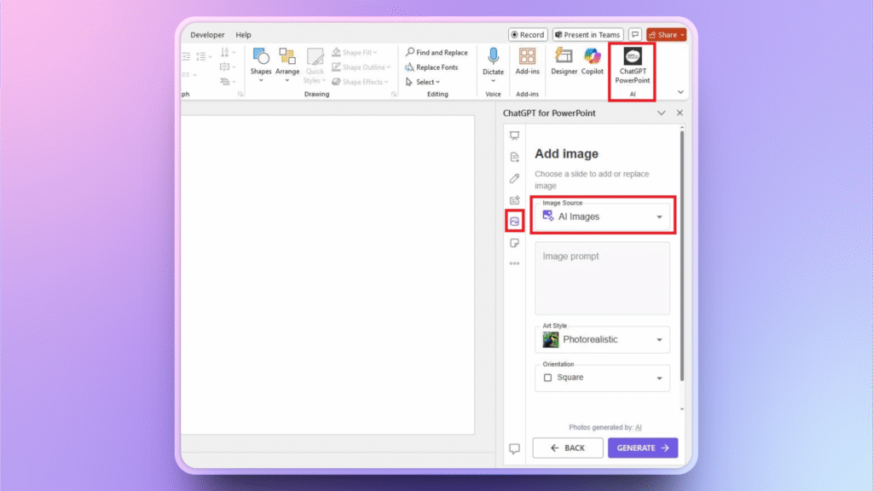The width and height of the screenshot is (873, 491).
Task: Click the BACK button
Action: pos(568,448)
